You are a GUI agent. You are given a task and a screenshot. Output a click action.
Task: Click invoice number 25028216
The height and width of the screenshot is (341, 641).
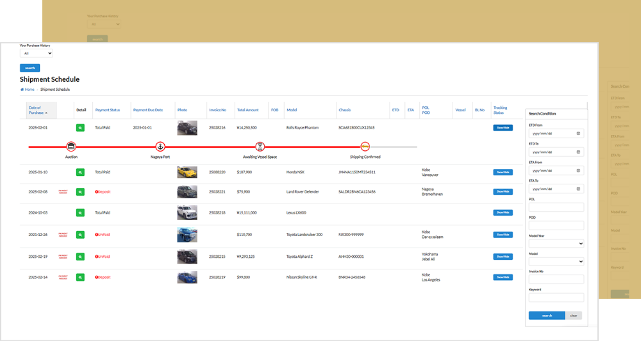click(217, 128)
